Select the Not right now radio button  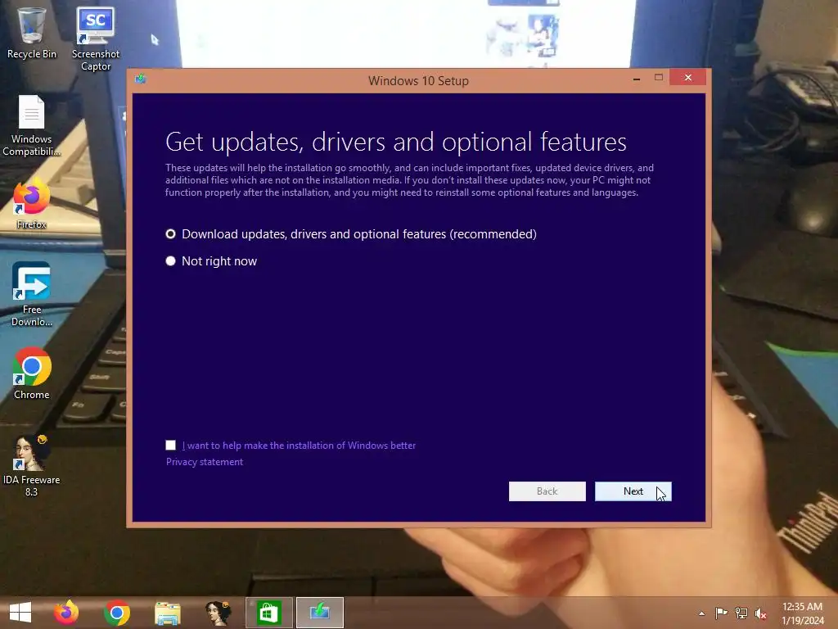click(170, 261)
